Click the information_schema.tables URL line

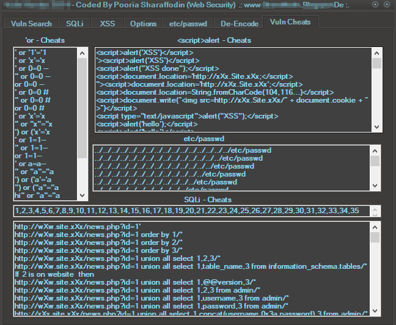(191, 266)
